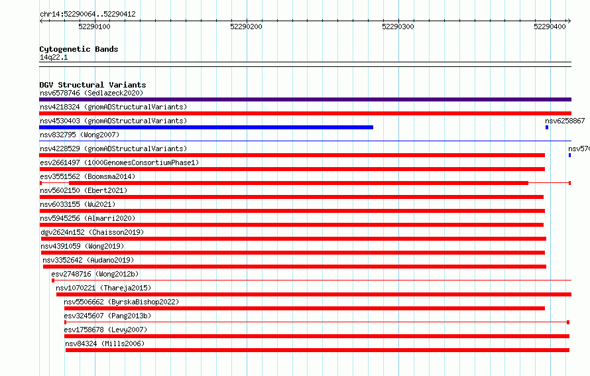Viewport: 590px width, 376px height.
Task: Open nsv832795 (Wong2007) label
Action: click(x=80, y=135)
